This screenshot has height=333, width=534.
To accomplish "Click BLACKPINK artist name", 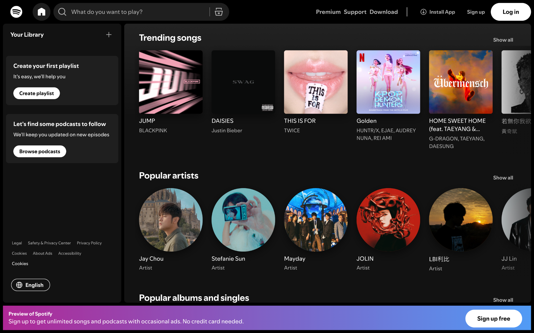I will pos(153,130).
